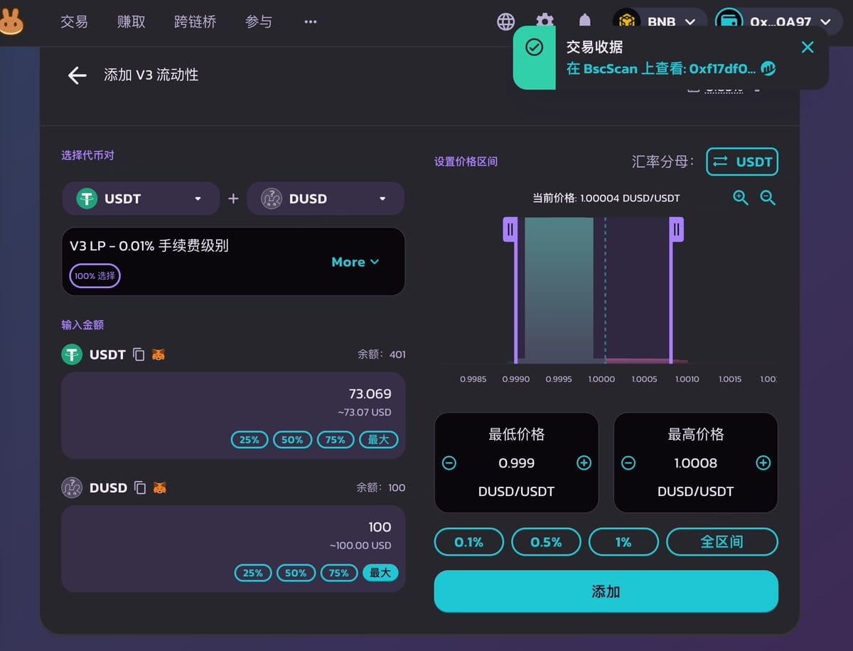The width and height of the screenshot is (853, 651).
Task: Open the DUSD token selector
Action: [x=325, y=199]
